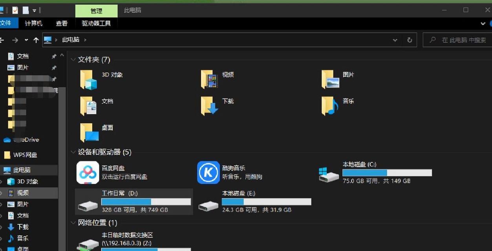Open the 文档 folder in main pane
The image size is (492, 251).
(88, 106)
